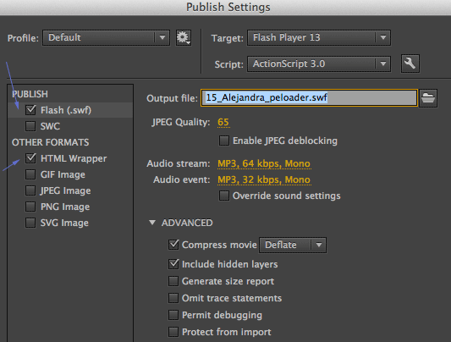Viewport: 451px width, 342px height.
Task: Enable GIF Image format checkbox
Action: [30, 174]
